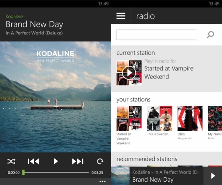Viewport: 222px width, 185px height.
Task: Click the green playback progress handle
Action: point(24,172)
